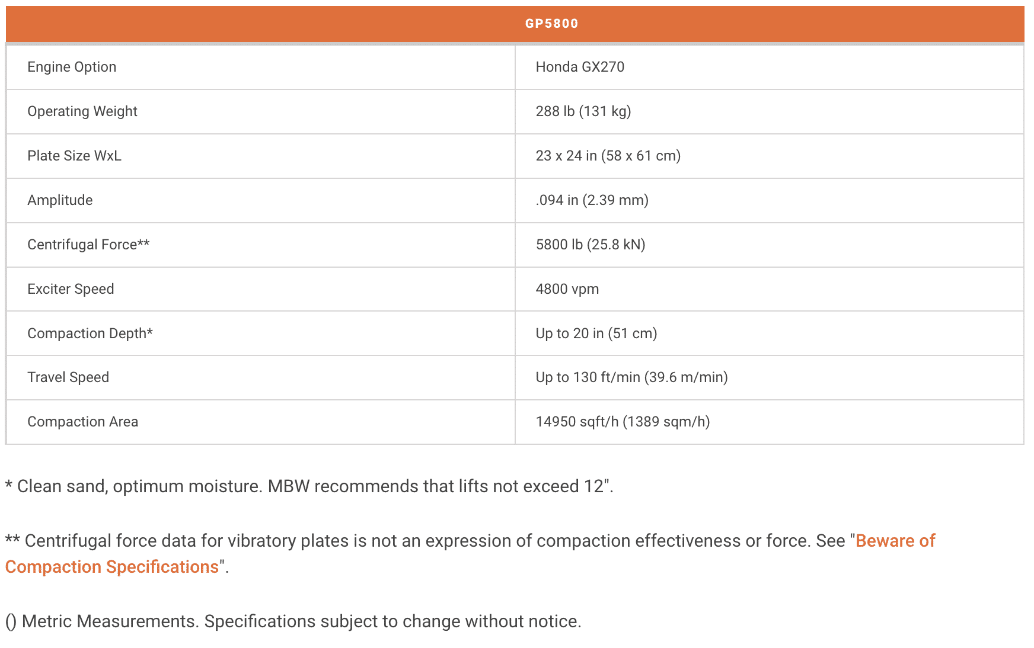Click the Centrifugal Force** label

pyautogui.click(x=88, y=245)
